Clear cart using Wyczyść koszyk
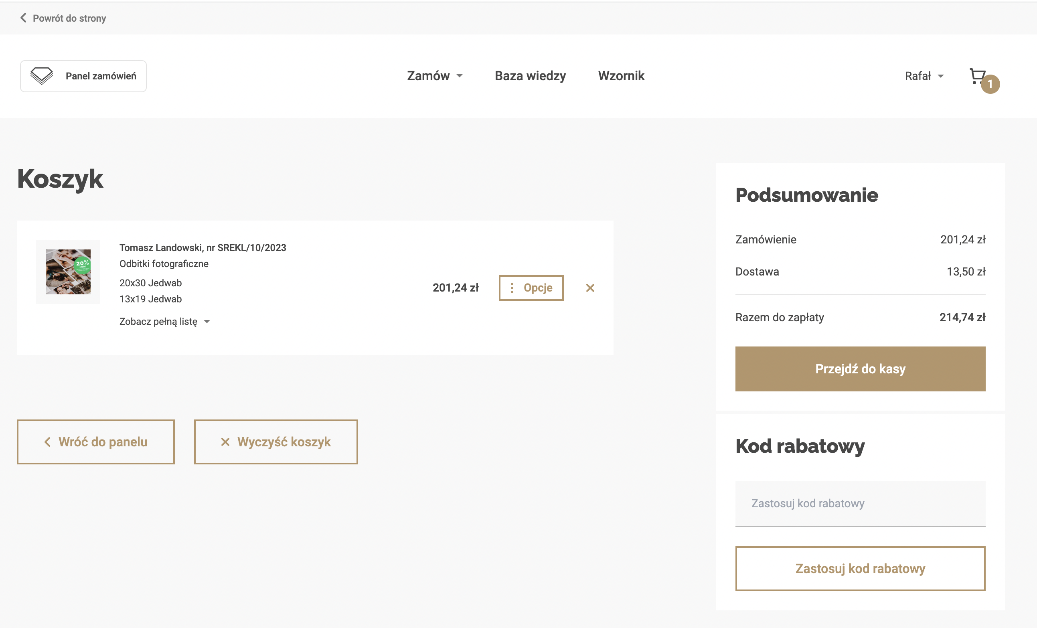 275,442
